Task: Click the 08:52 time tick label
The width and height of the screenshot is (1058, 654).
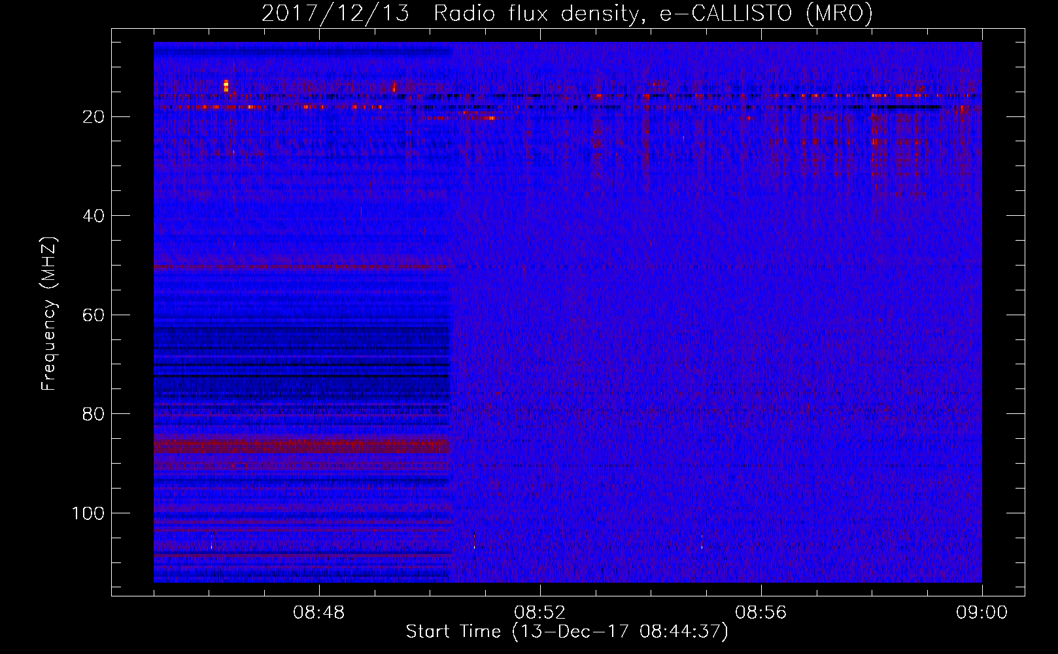Action: (540, 613)
